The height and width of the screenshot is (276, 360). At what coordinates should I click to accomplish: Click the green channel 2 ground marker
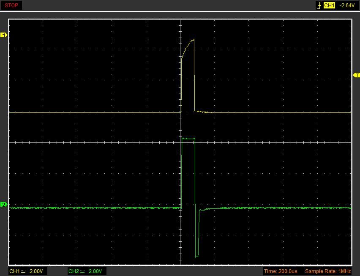point(4,205)
